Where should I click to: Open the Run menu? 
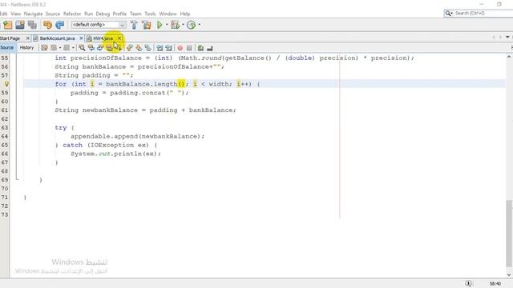[x=88, y=14]
